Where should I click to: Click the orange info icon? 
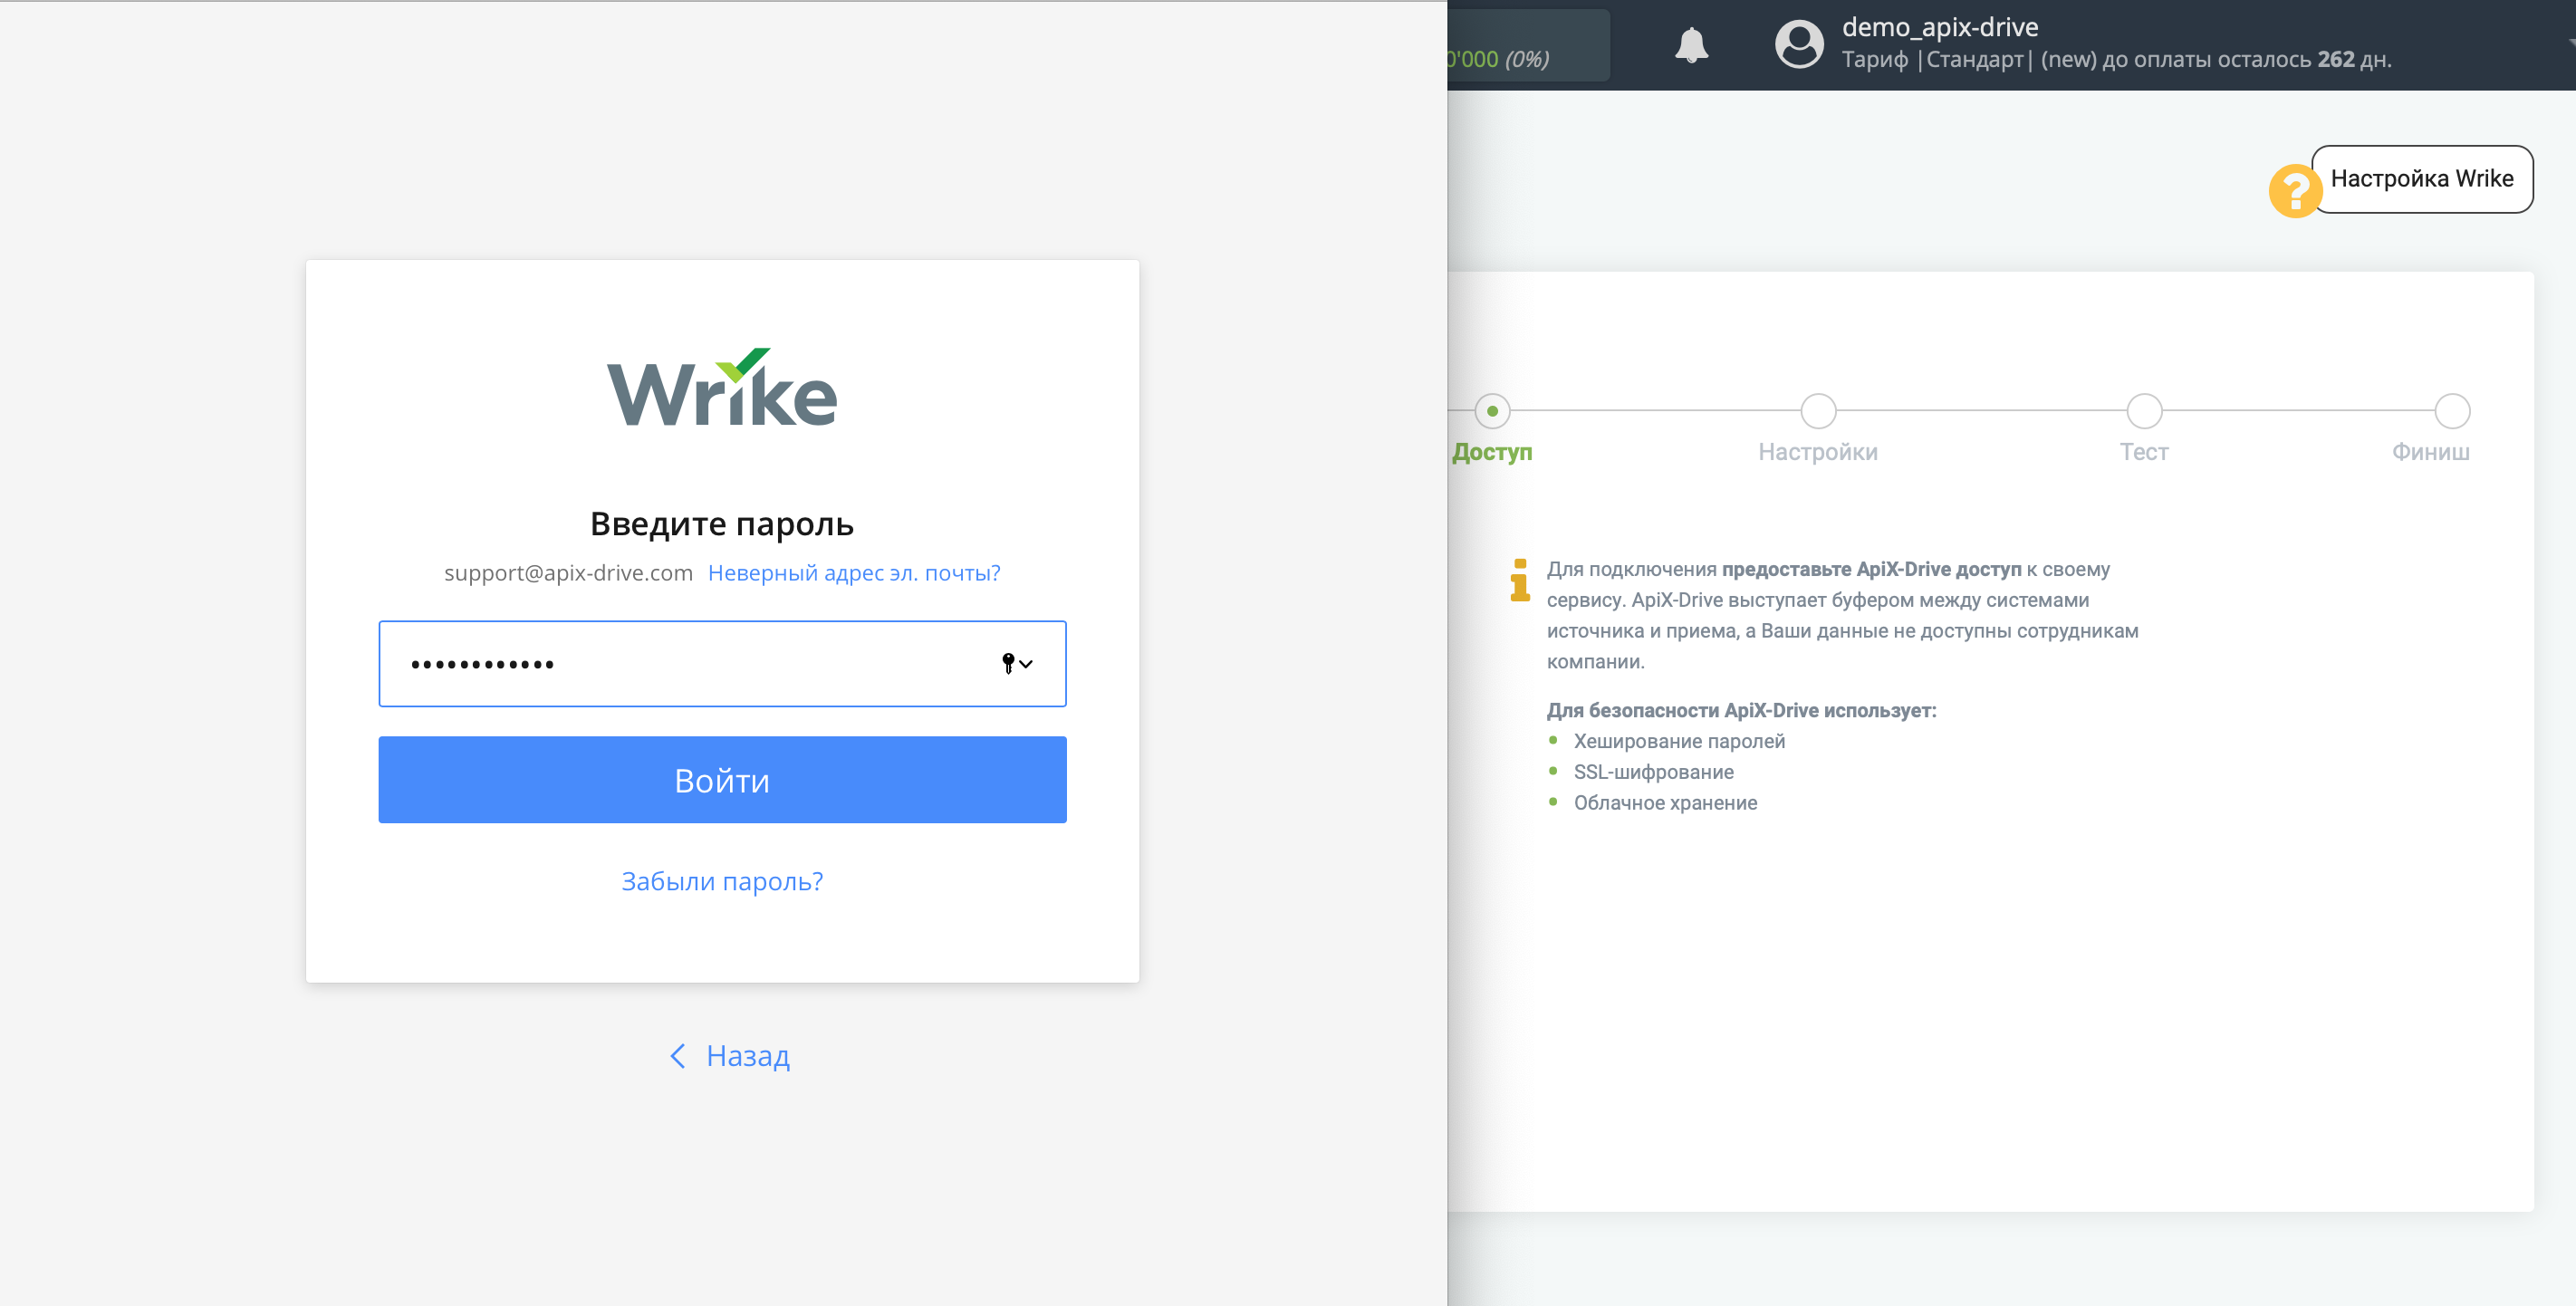[1519, 580]
